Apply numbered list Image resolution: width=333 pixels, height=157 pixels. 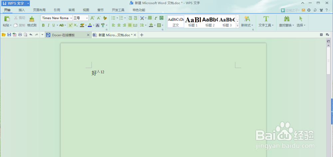click(121, 18)
